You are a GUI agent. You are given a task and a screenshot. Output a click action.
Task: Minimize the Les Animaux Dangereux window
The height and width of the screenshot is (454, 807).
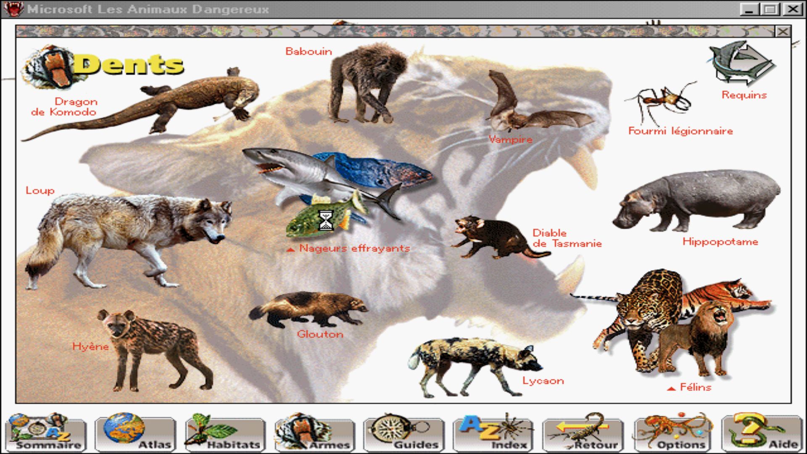coord(749,9)
